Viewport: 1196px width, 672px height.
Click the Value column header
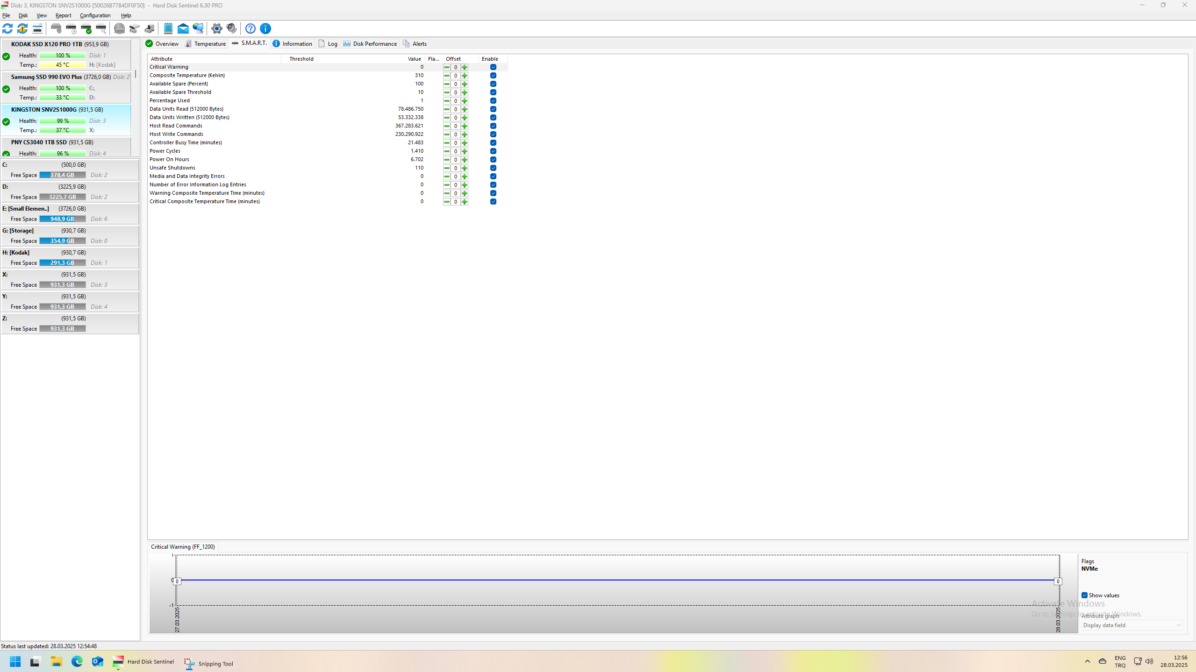371,59
